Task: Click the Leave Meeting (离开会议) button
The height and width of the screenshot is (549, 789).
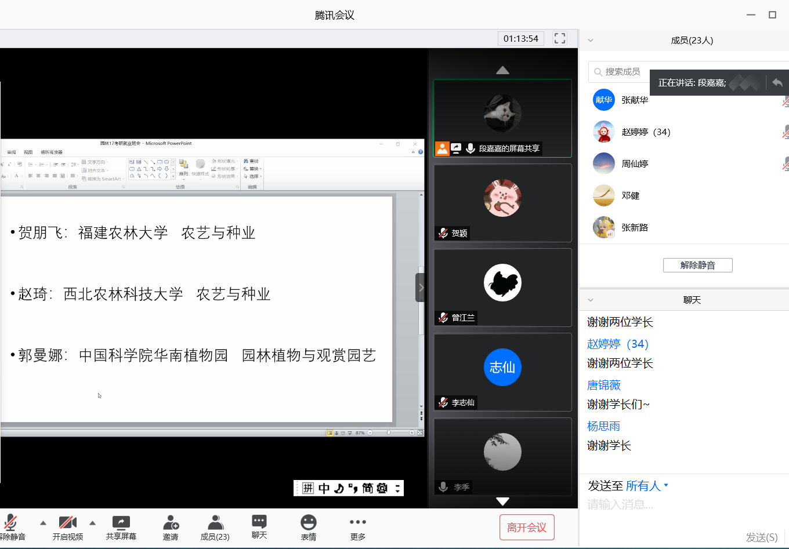Action: tap(527, 528)
